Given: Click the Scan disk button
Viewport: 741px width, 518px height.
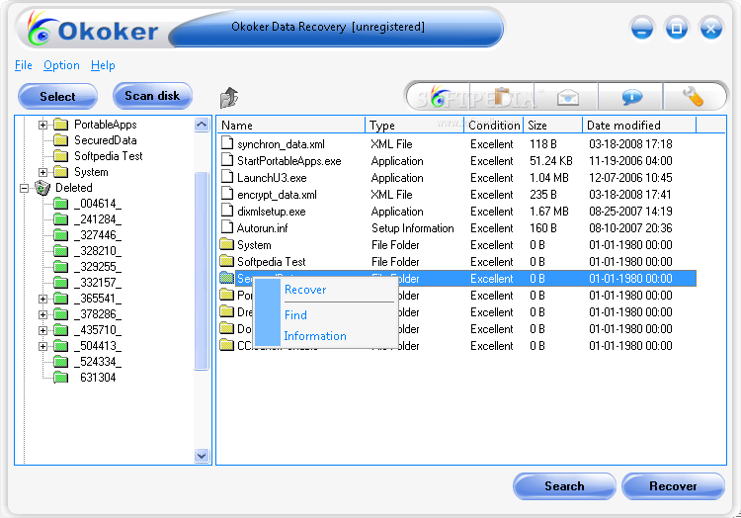Looking at the screenshot, I should click(152, 96).
